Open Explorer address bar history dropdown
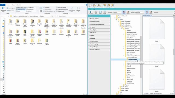Viewport: 175px width, 98px height. pyautogui.click(x=50, y=16)
